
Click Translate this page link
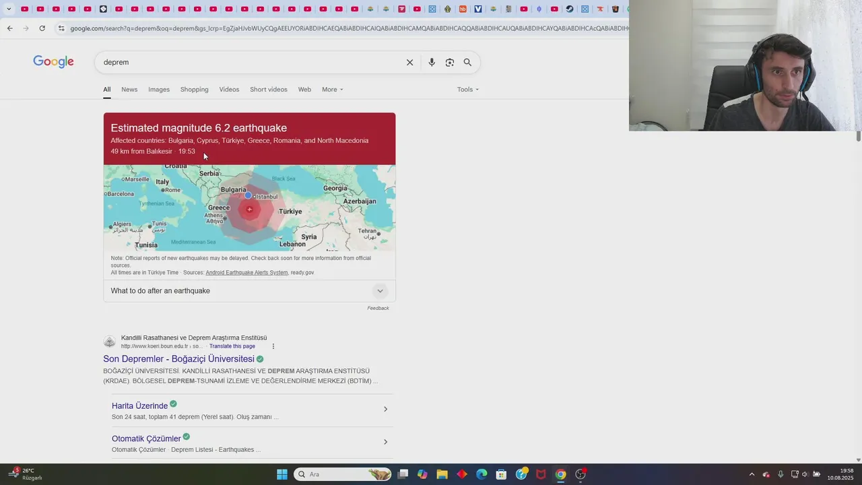pos(232,346)
